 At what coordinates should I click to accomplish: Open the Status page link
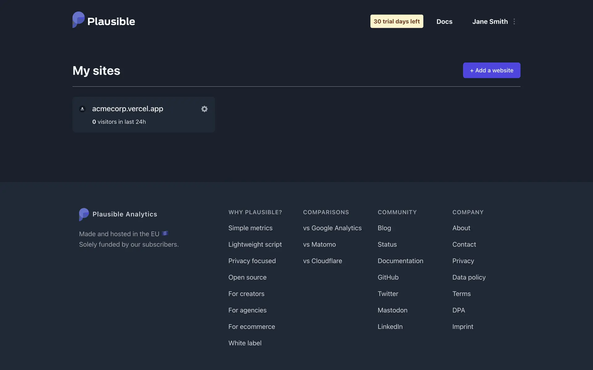[387, 244]
